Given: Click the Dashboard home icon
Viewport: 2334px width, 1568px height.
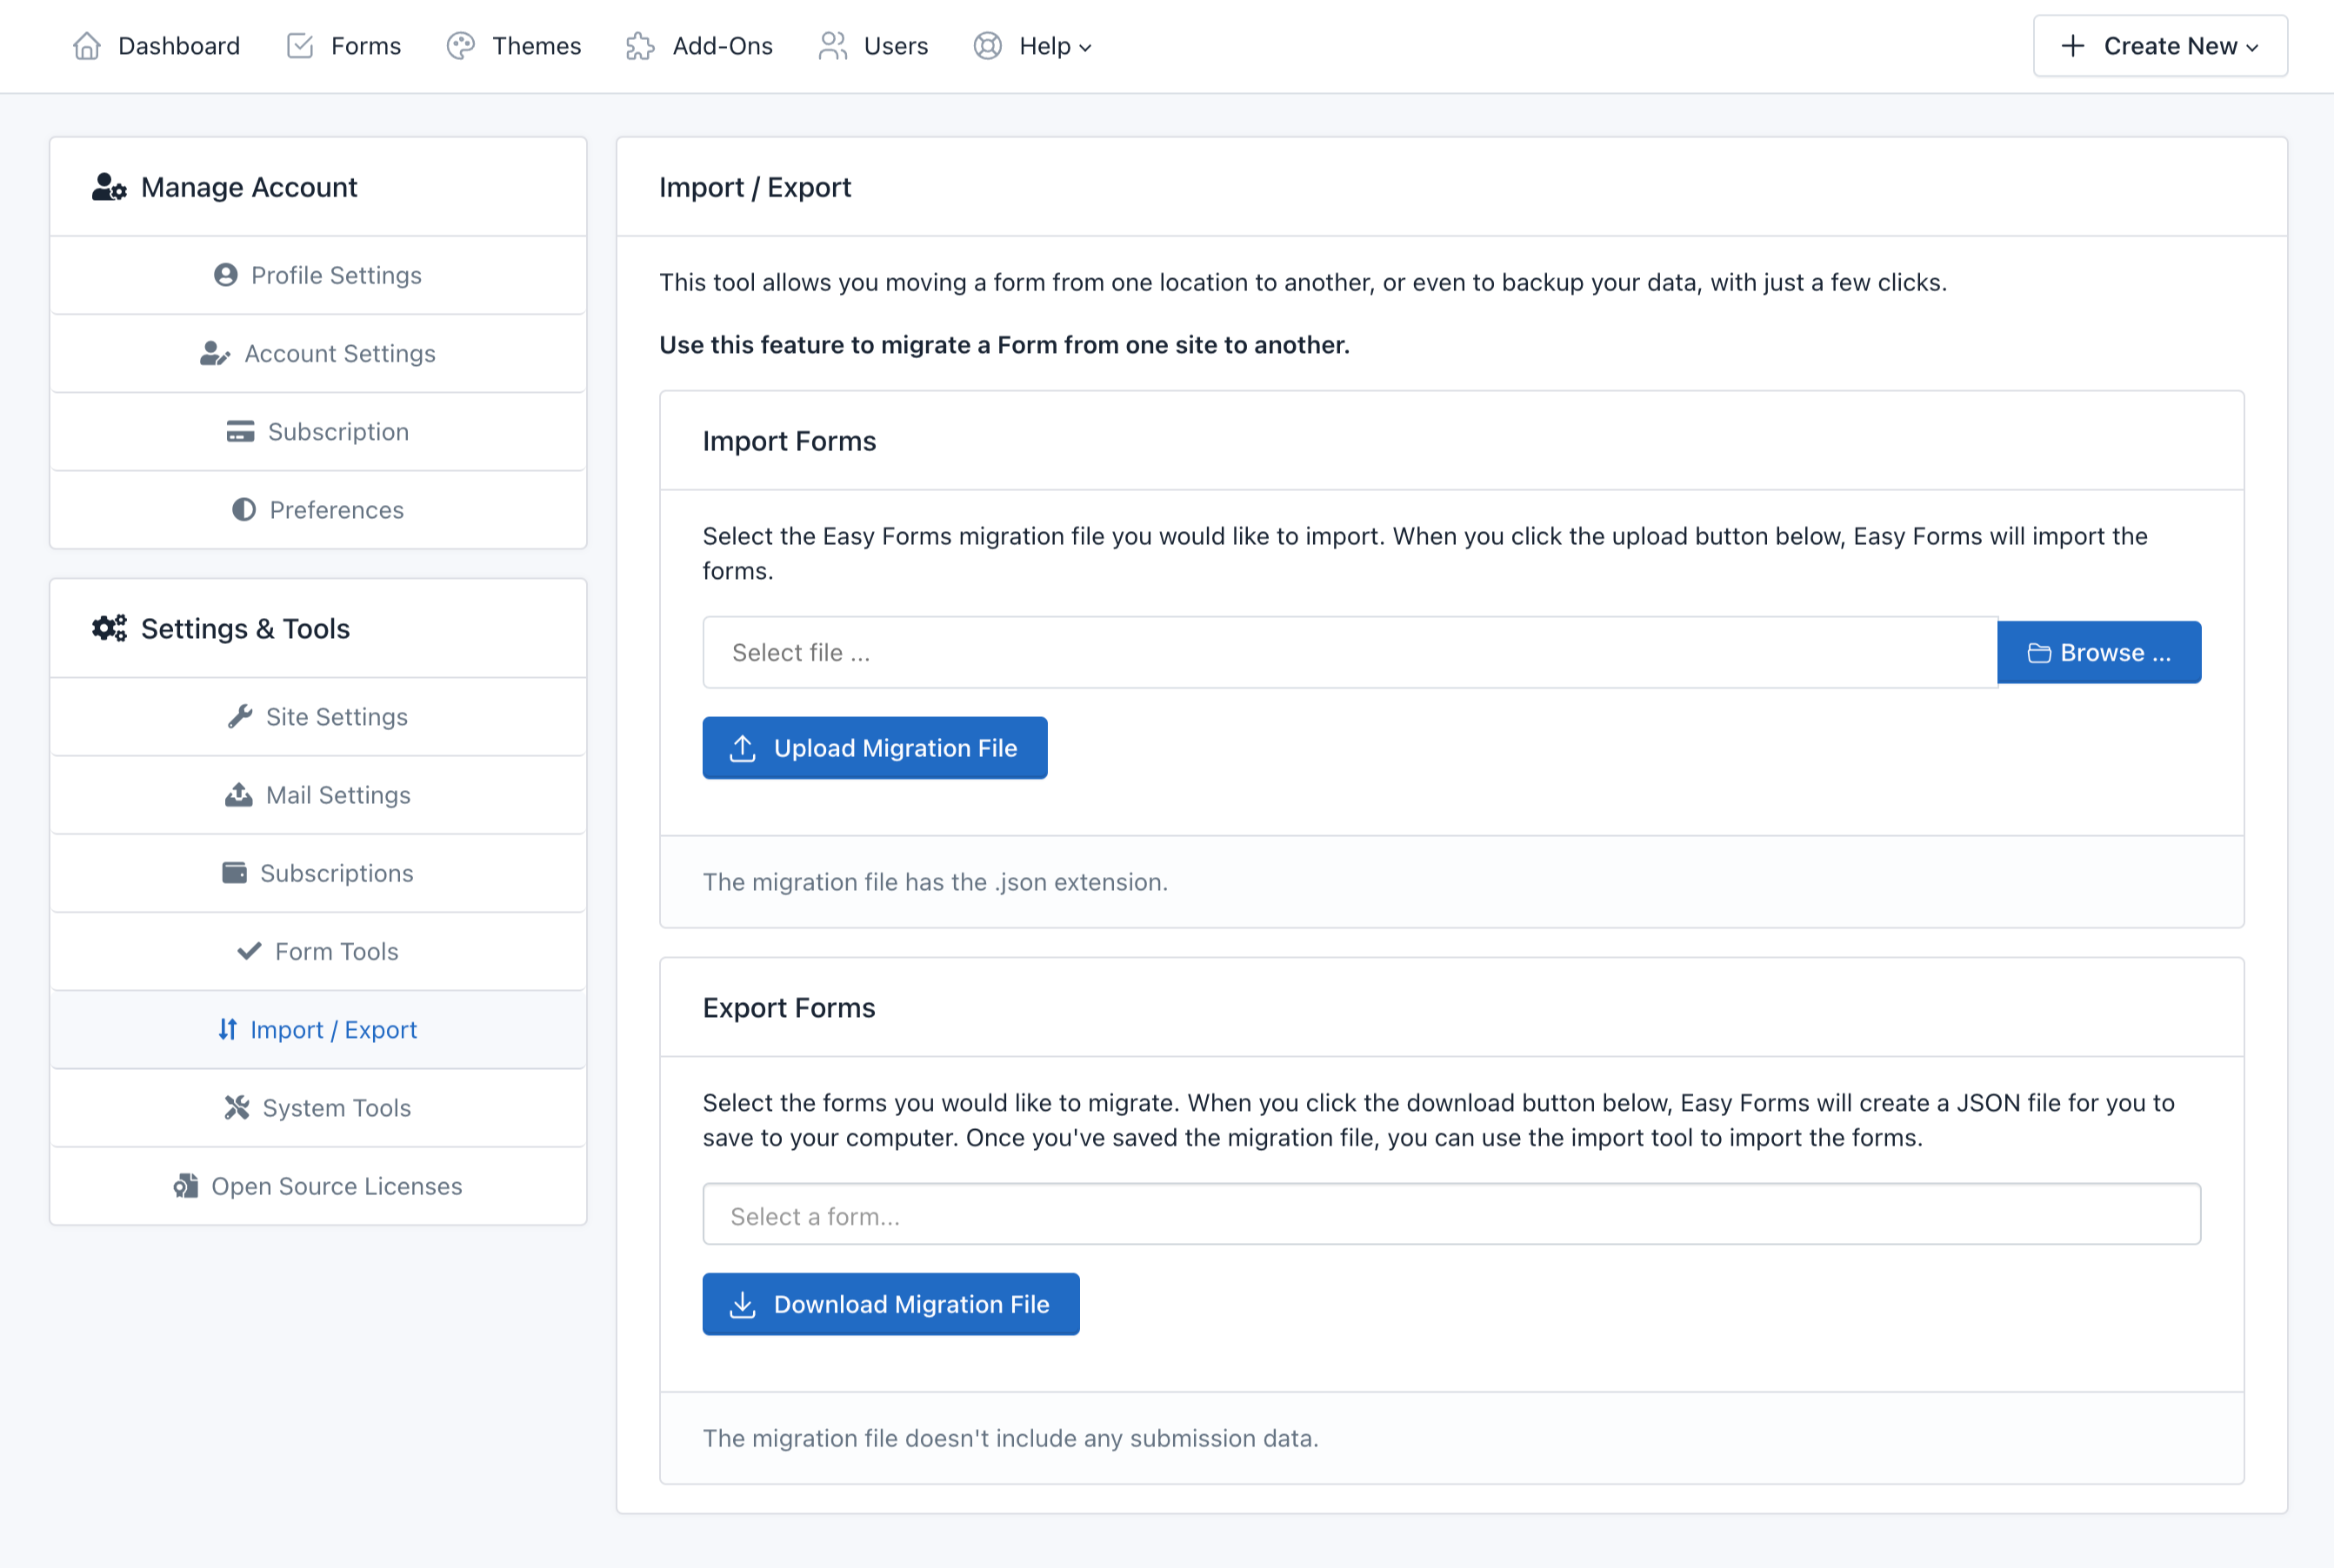Looking at the screenshot, I should [86, 45].
